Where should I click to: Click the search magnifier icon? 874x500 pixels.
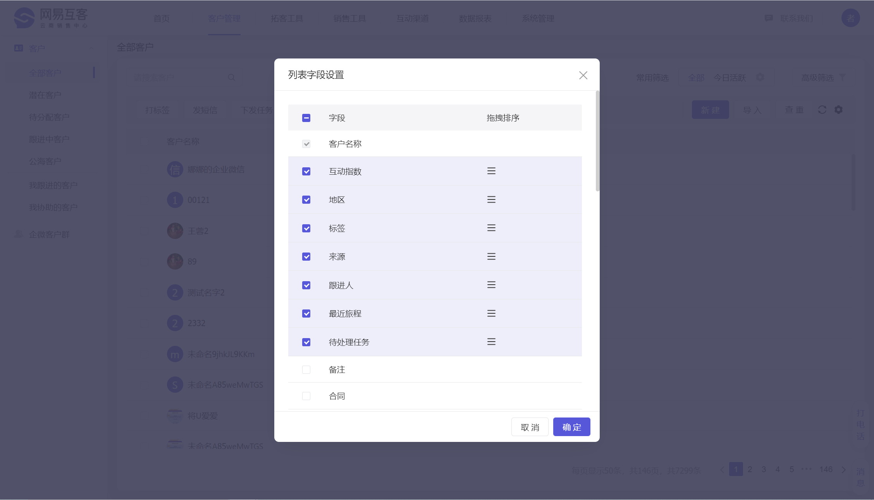click(x=231, y=77)
